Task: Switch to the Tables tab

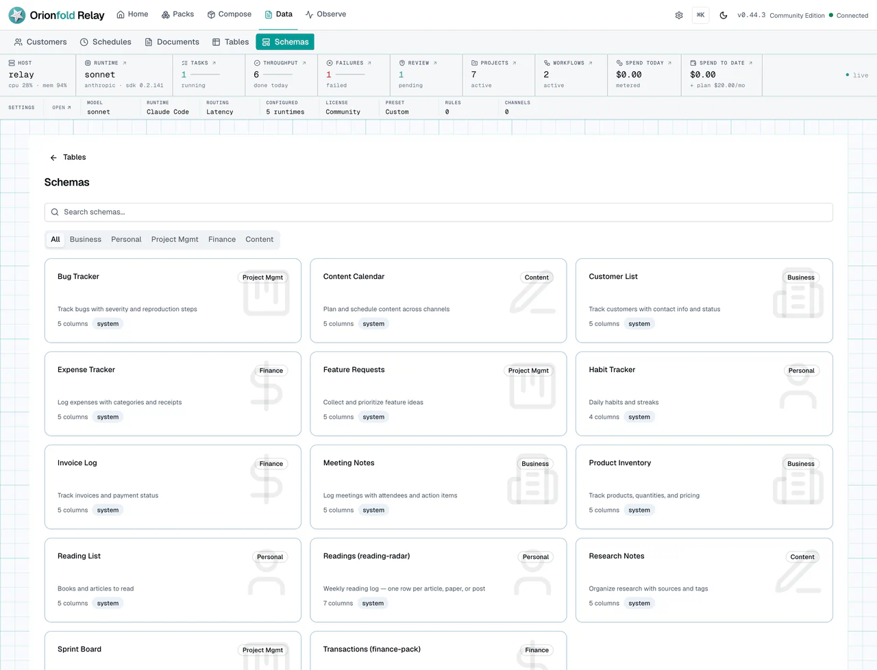Action: point(230,42)
